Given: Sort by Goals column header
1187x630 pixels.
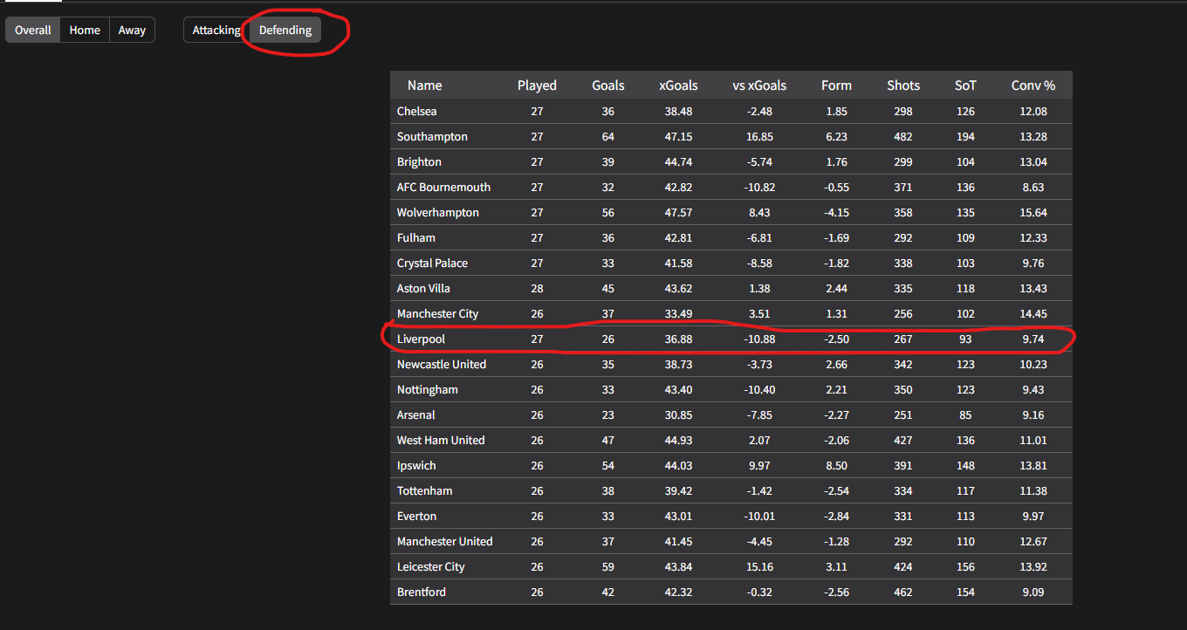Looking at the screenshot, I should [x=607, y=86].
